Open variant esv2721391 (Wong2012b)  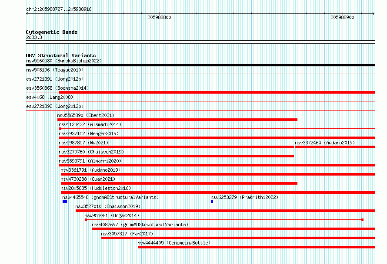point(55,79)
